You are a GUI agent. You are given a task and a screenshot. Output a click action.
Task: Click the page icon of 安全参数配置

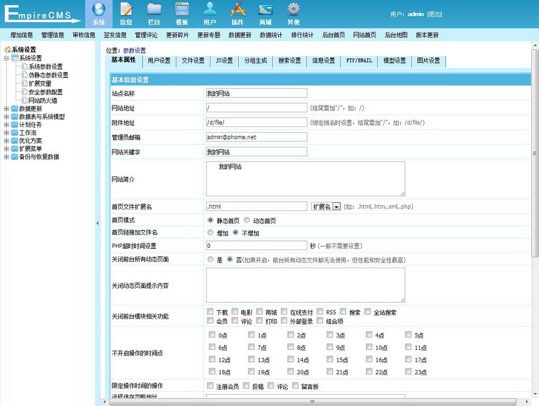coord(24,92)
